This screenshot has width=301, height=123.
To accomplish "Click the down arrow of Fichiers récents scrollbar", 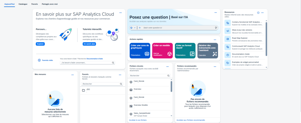I will click(x=171, y=116).
